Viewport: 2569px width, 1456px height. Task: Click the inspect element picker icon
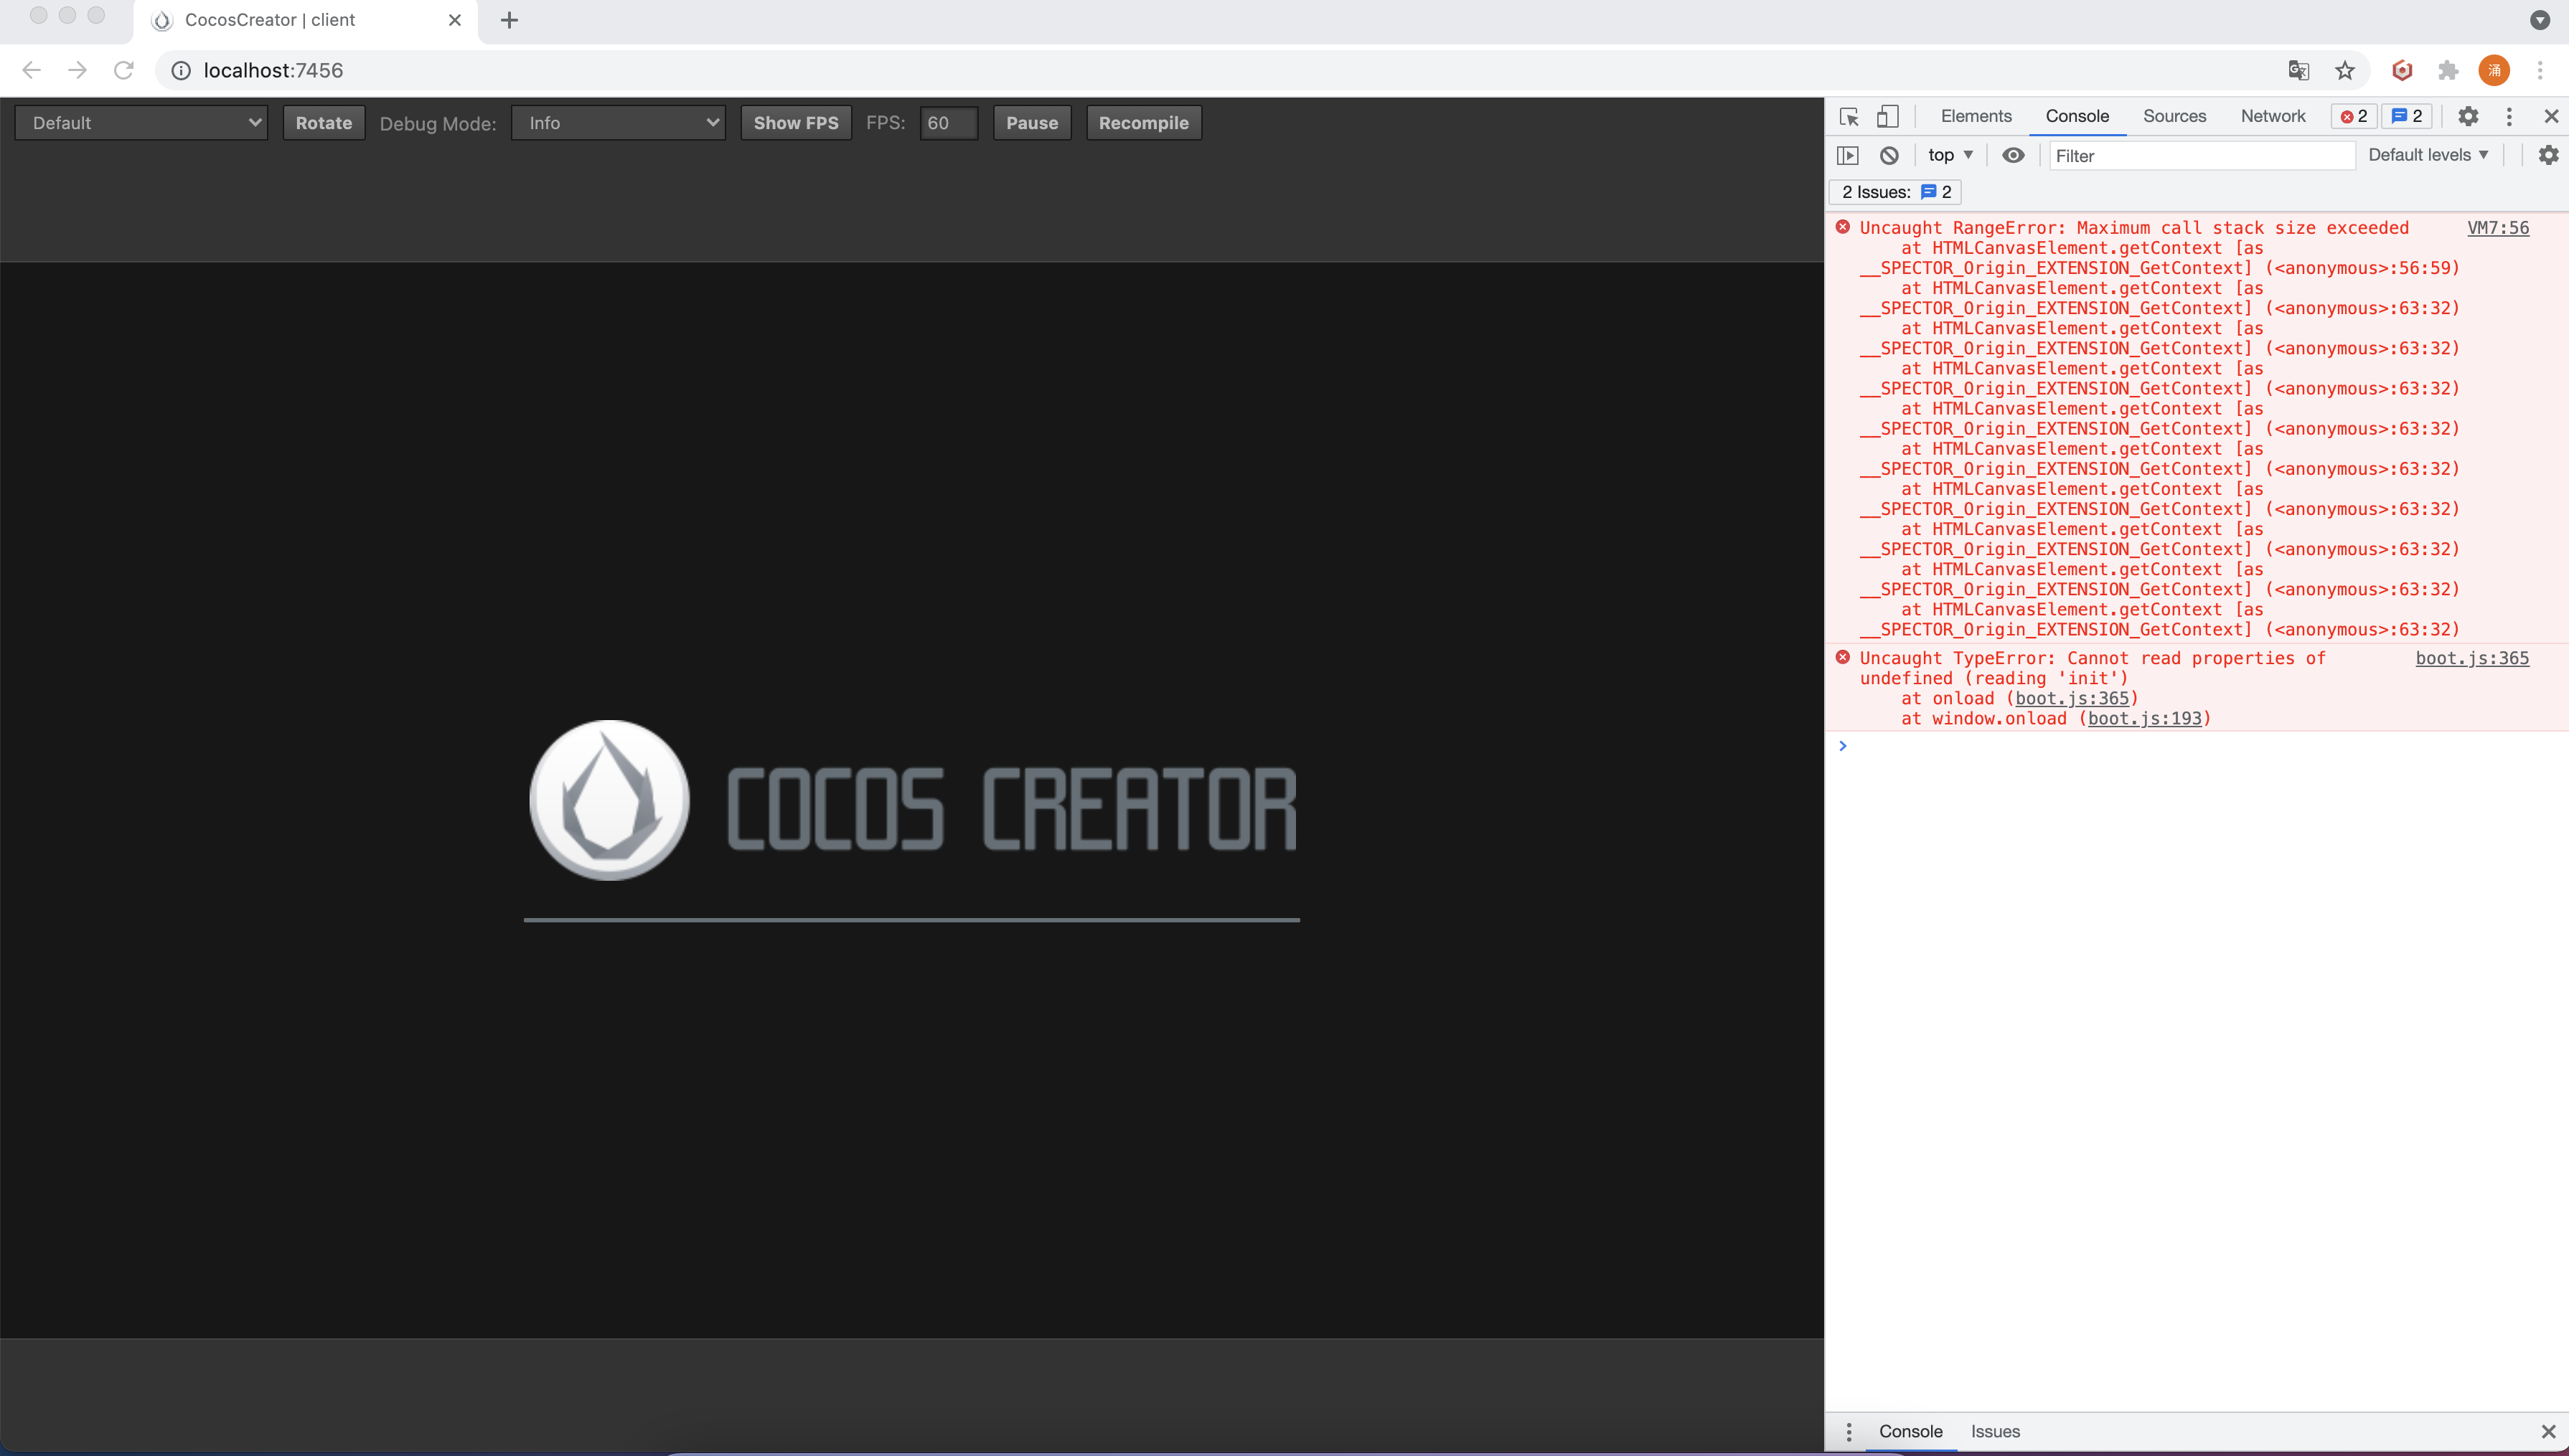point(1849,116)
